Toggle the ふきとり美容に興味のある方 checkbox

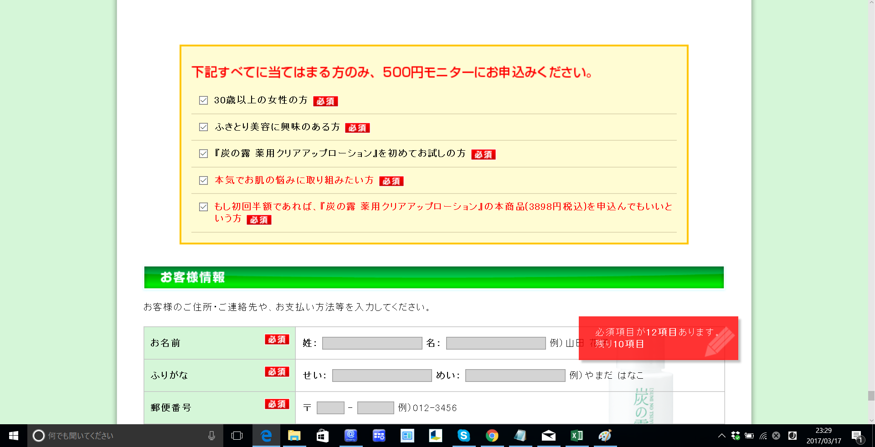(x=204, y=127)
